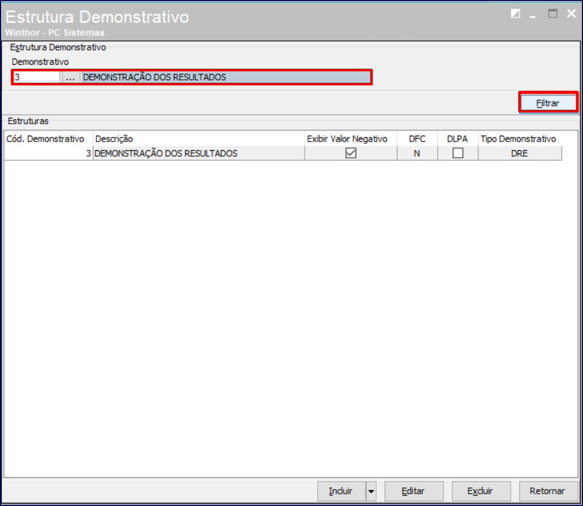
Task: Click the Editar button
Action: pos(413,491)
